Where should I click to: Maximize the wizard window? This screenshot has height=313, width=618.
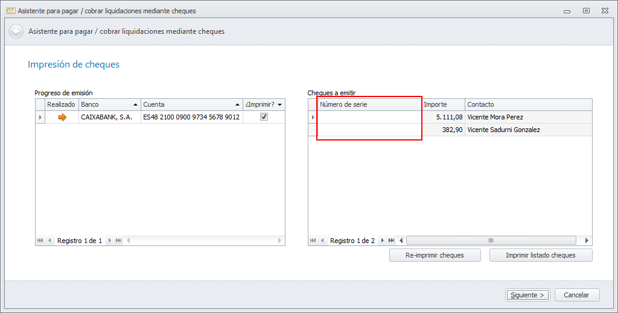click(586, 11)
